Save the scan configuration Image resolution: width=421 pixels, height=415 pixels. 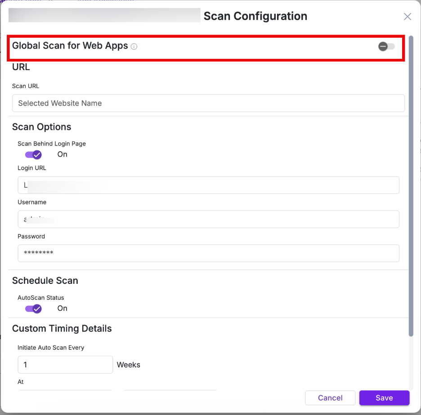384,398
